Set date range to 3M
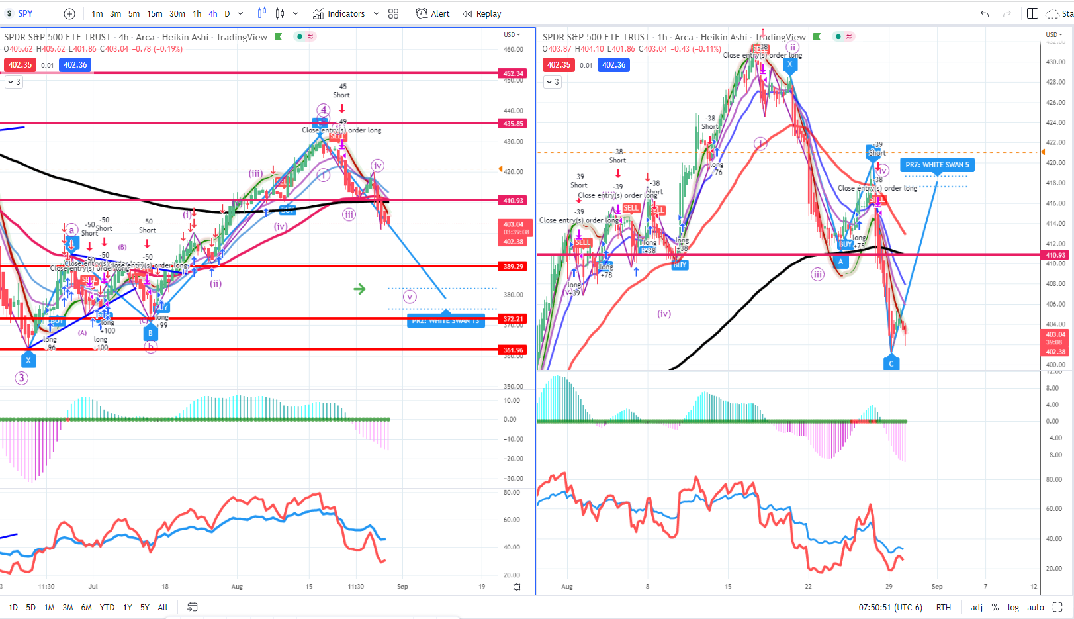Image resolution: width=1074 pixels, height=619 pixels. (x=67, y=607)
